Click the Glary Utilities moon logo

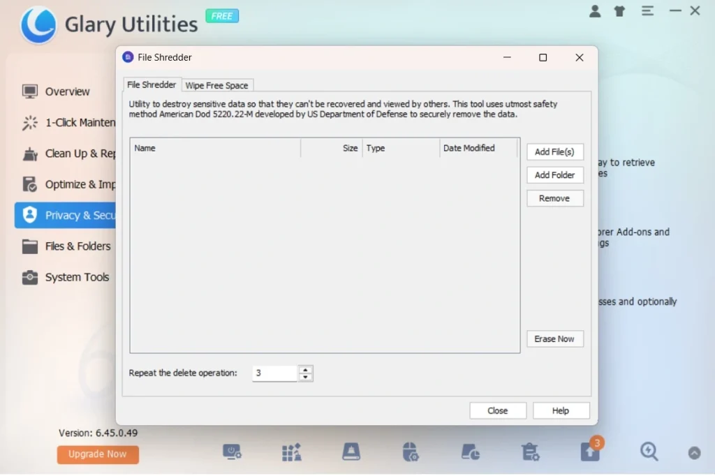(x=38, y=25)
